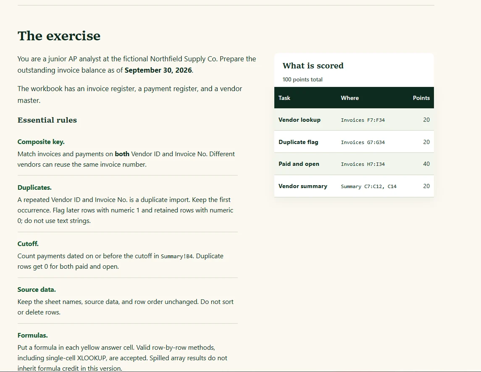Click the 40 points value
Image resolution: width=481 pixels, height=372 pixels.
click(426, 164)
